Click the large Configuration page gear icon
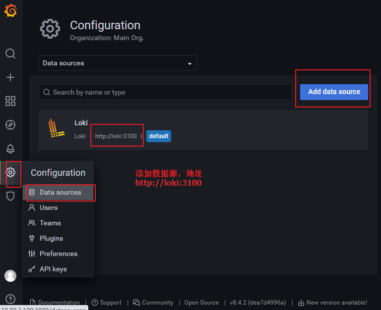Image resolution: width=381 pixels, height=310 pixels. pyautogui.click(x=50, y=29)
